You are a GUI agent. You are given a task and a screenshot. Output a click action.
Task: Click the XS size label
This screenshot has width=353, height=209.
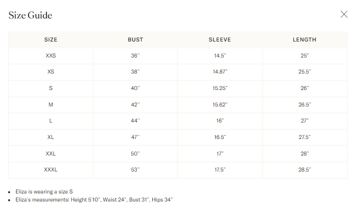coord(50,71)
